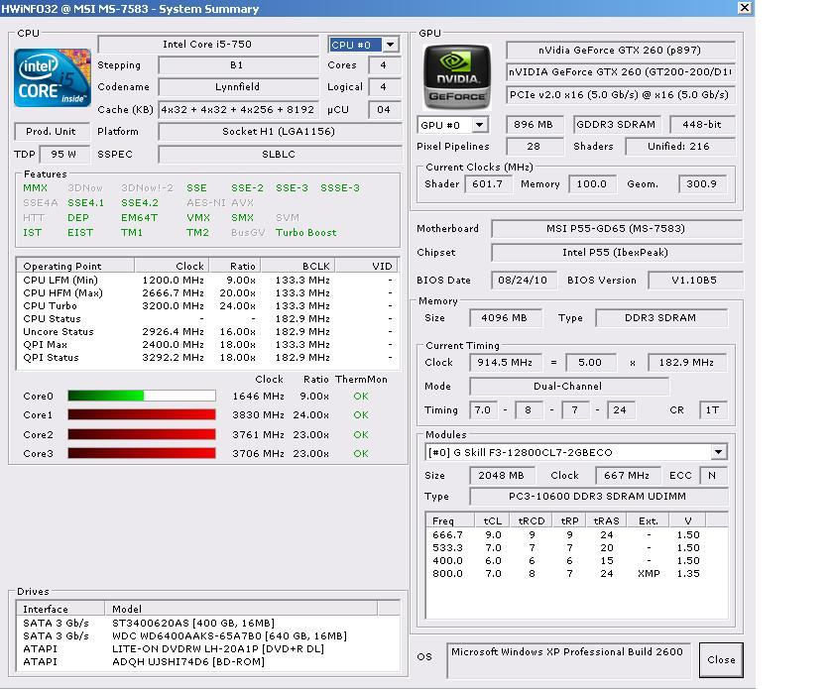The width and height of the screenshot is (833, 689).
Task: Click the Intel P55 (IbexPeak) chipset field
Action: coord(616,253)
